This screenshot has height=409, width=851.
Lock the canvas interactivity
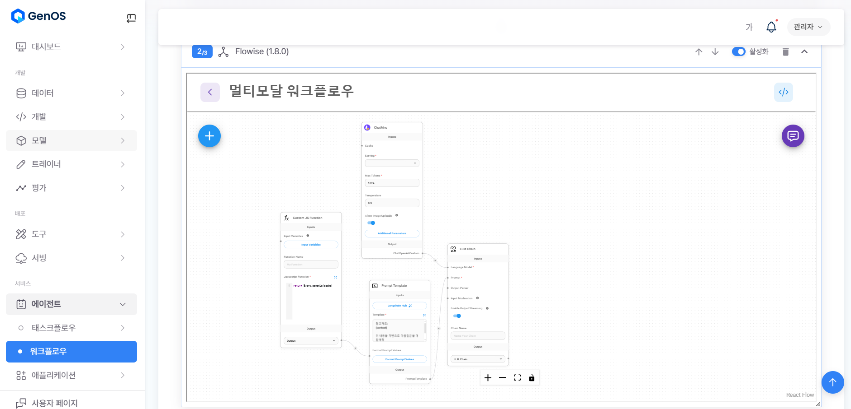coord(532,378)
